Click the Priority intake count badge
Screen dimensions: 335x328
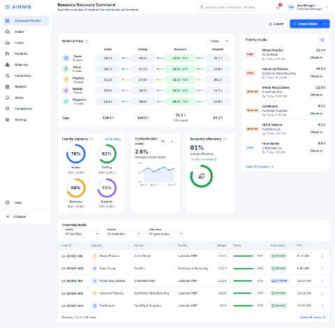[322, 40]
